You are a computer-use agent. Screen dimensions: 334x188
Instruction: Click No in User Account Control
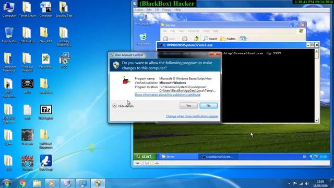[209, 105]
